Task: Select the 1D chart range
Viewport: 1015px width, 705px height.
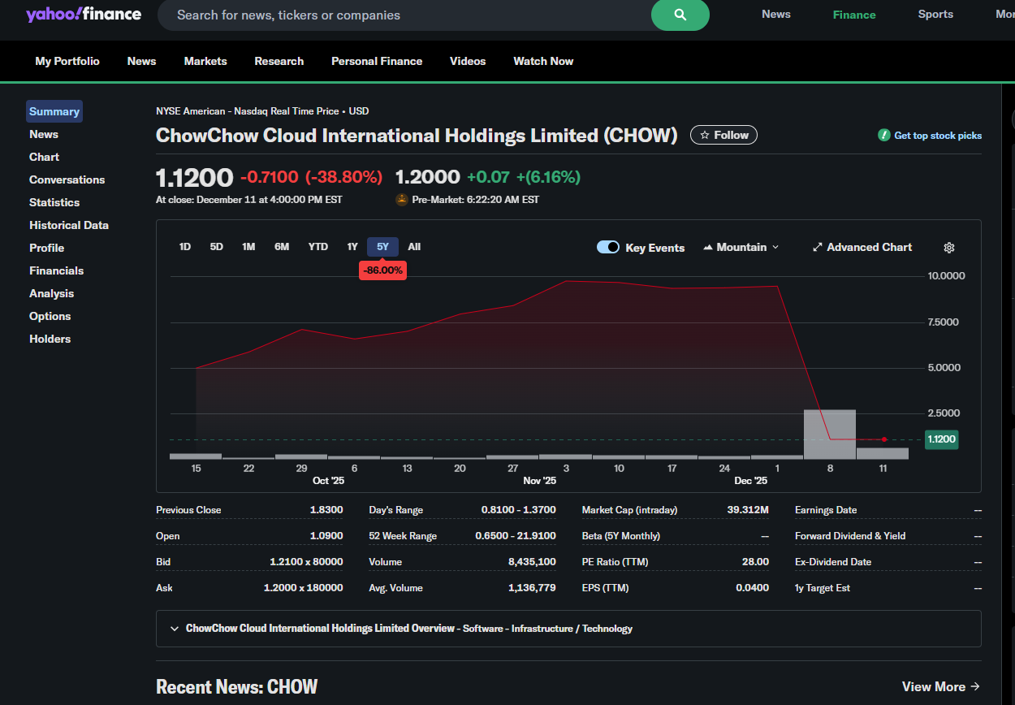Action: tap(185, 247)
